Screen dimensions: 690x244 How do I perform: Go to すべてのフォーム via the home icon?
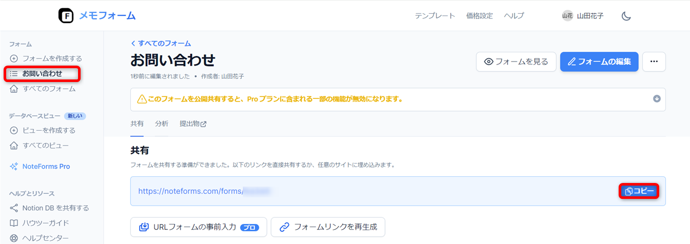point(14,89)
